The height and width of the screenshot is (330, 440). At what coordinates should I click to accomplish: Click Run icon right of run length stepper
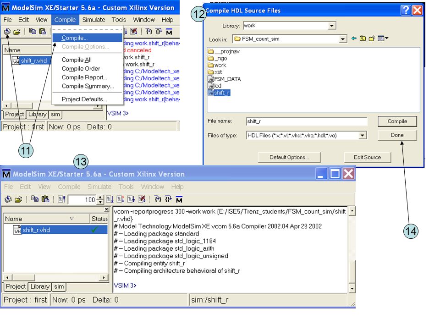[110, 199]
